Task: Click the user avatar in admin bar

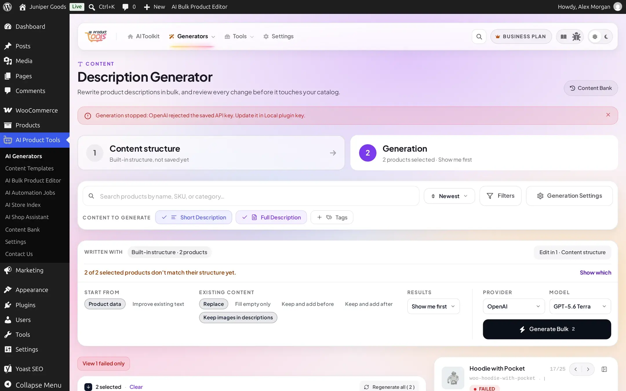Action: pyautogui.click(x=618, y=7)
